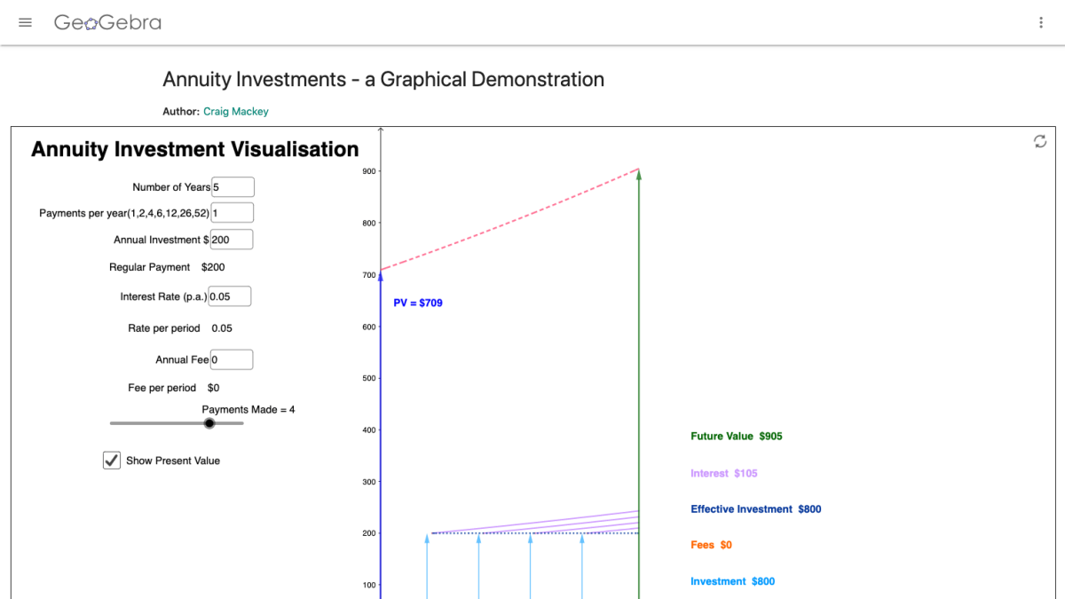Click the GeoGebra logo

[x=107, y=22]
